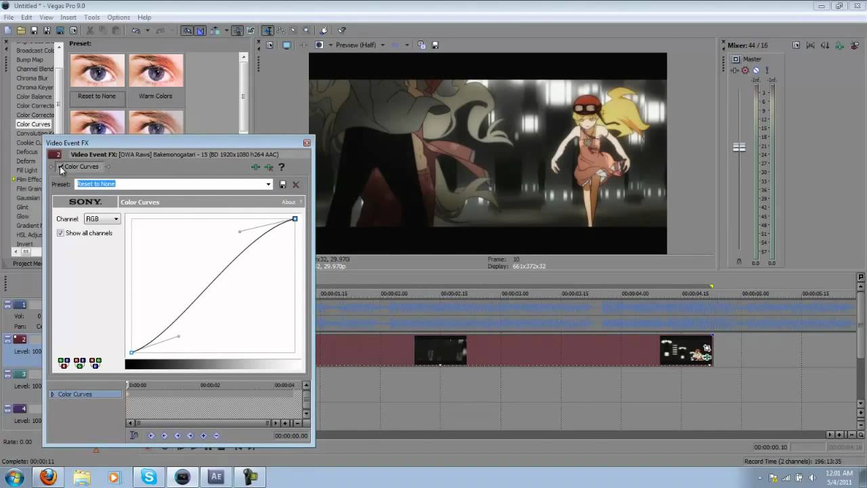Select the Normal Edit tool
The image size is (867, 488).
[x=268, y=30]
